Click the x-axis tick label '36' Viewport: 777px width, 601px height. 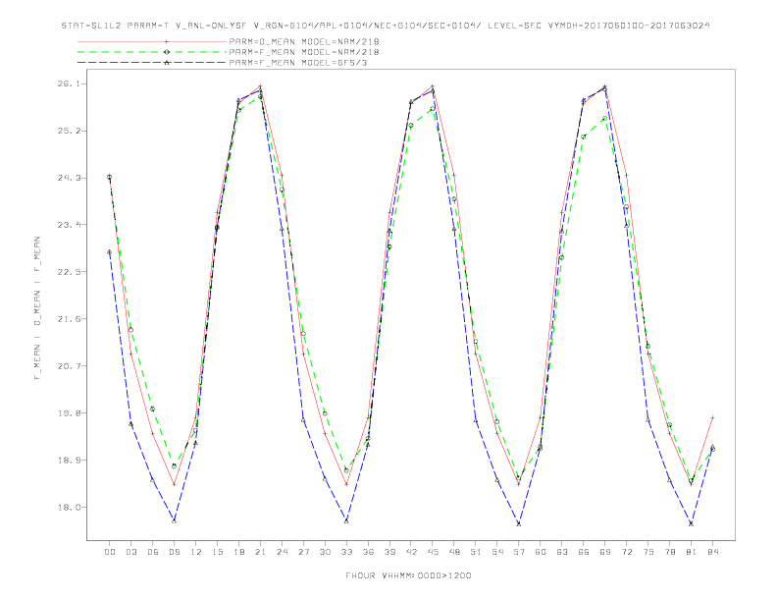[x=368, y=552]
